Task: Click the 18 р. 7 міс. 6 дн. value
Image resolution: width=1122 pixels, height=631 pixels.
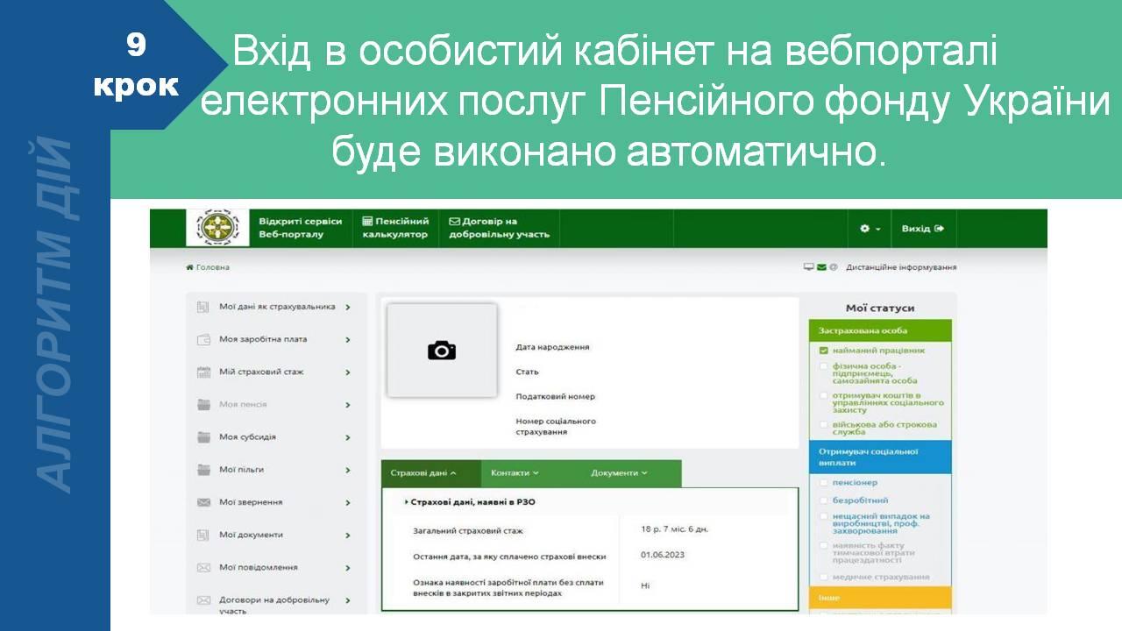Action: (x=674, y=529)
